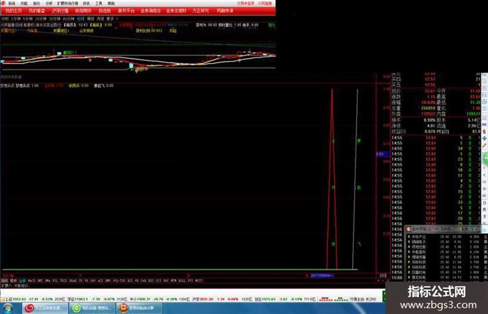This screenshot has width=488, height=314.
Task: Switch chart to 5分钟 period
Action: 28,19
